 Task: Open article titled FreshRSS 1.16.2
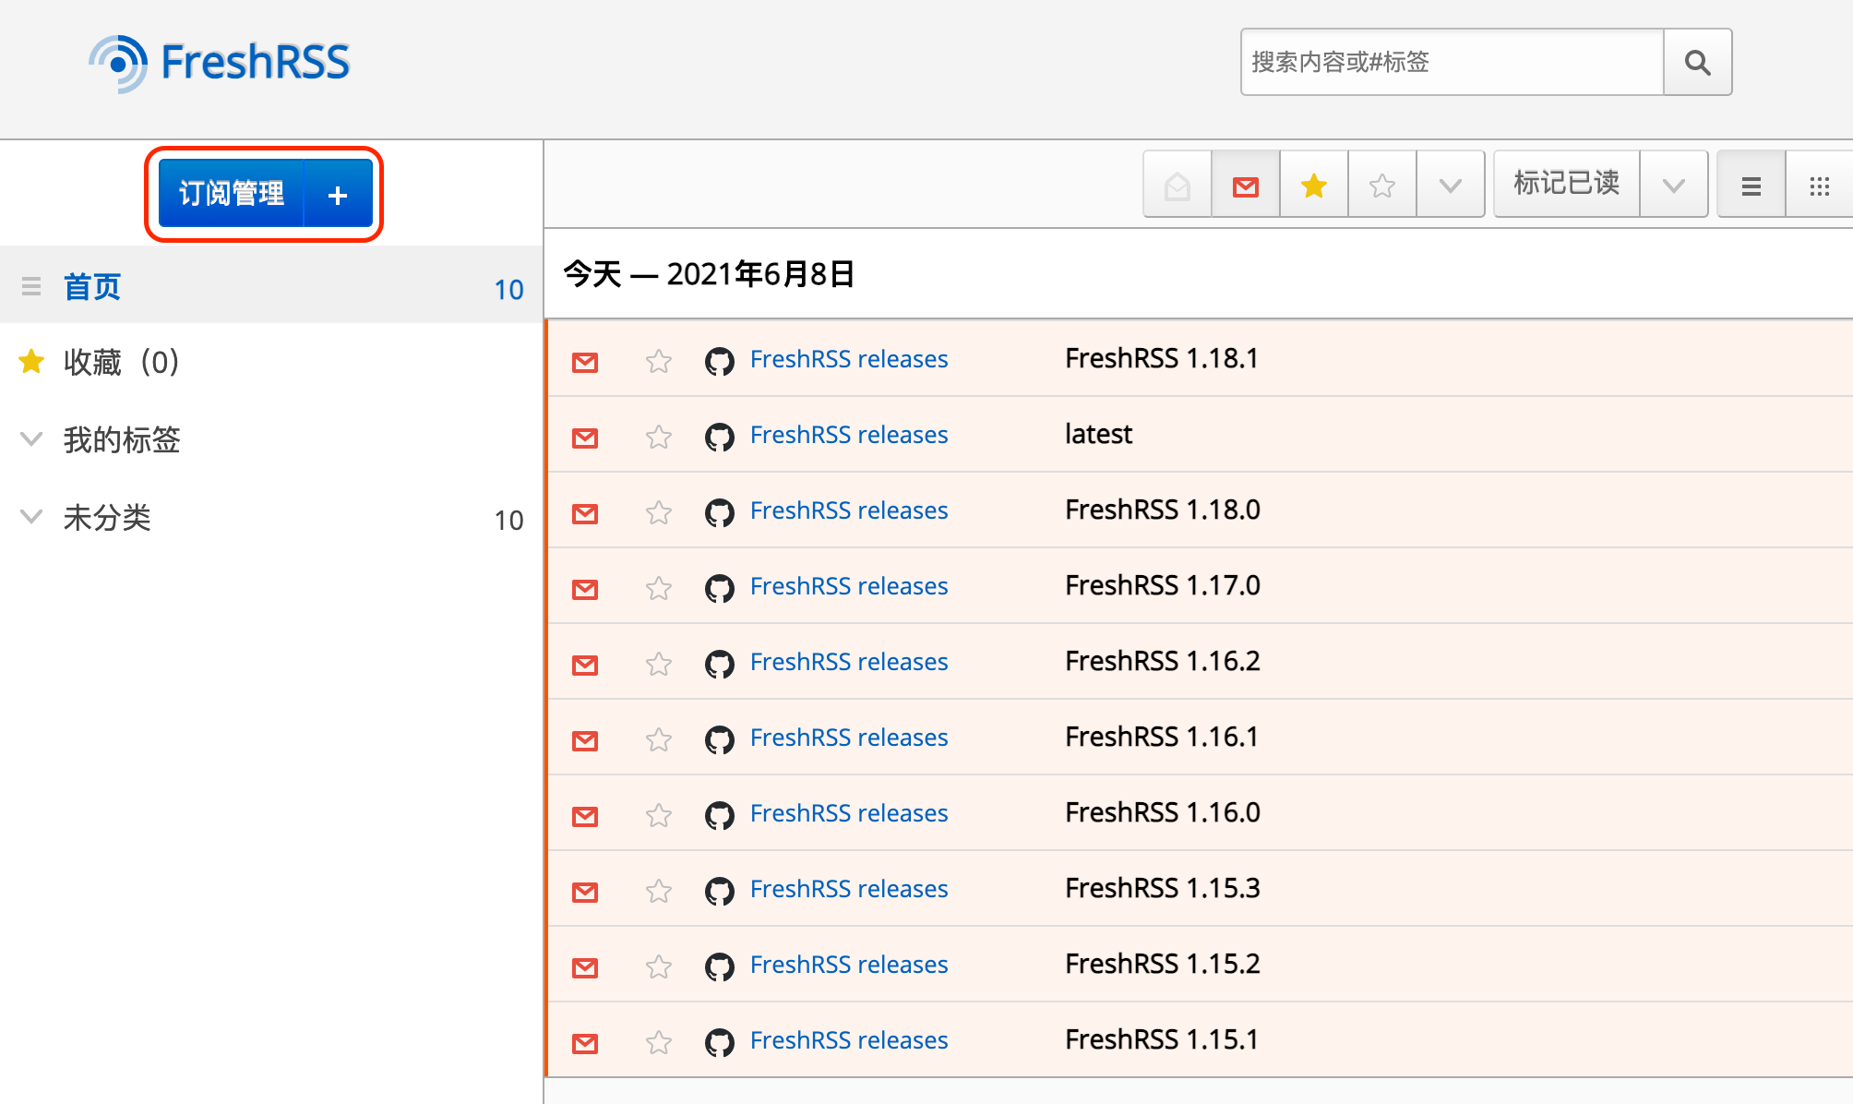[x=1163, y=661]
